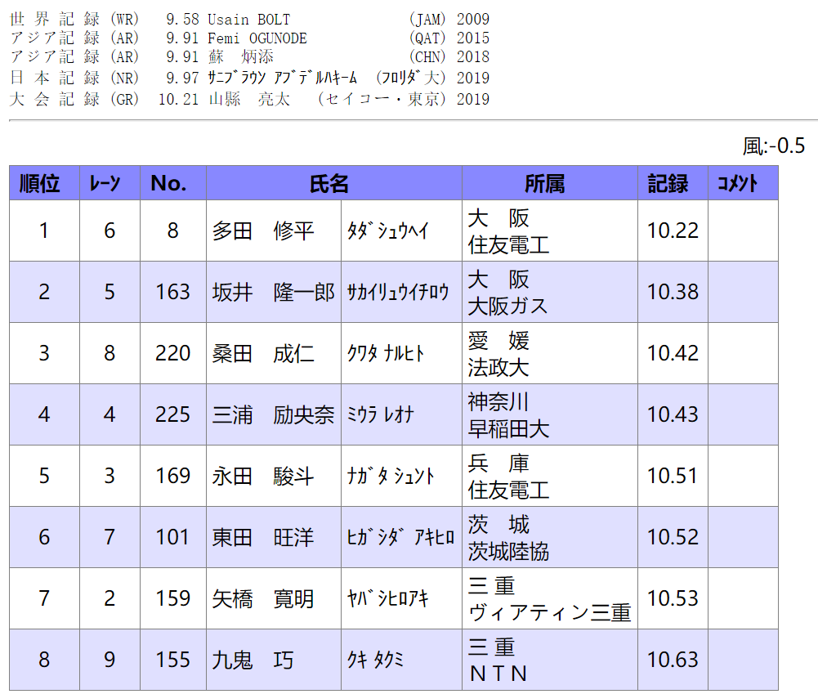
Task: Select the 10.22 record time cell
Action: pos(673,231)
